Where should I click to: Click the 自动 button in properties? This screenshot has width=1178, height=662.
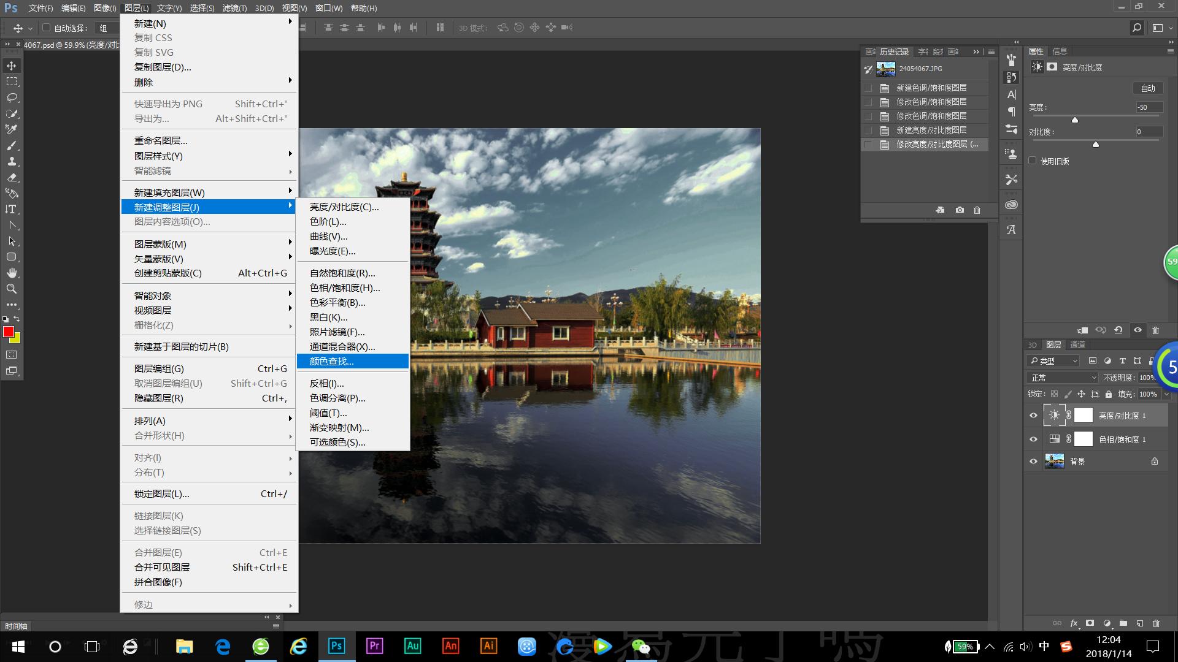coord(1147,88)
